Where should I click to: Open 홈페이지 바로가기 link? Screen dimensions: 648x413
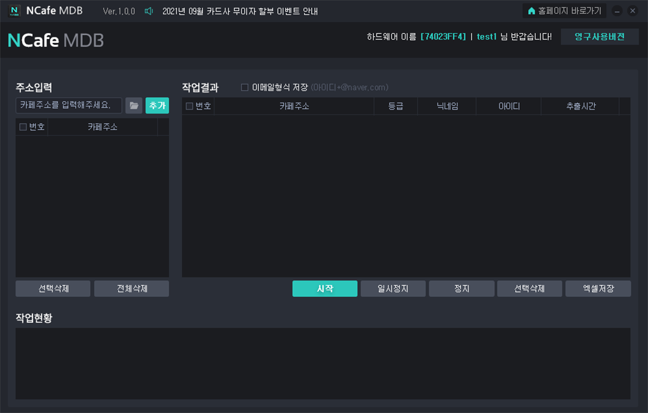(564, 11)
